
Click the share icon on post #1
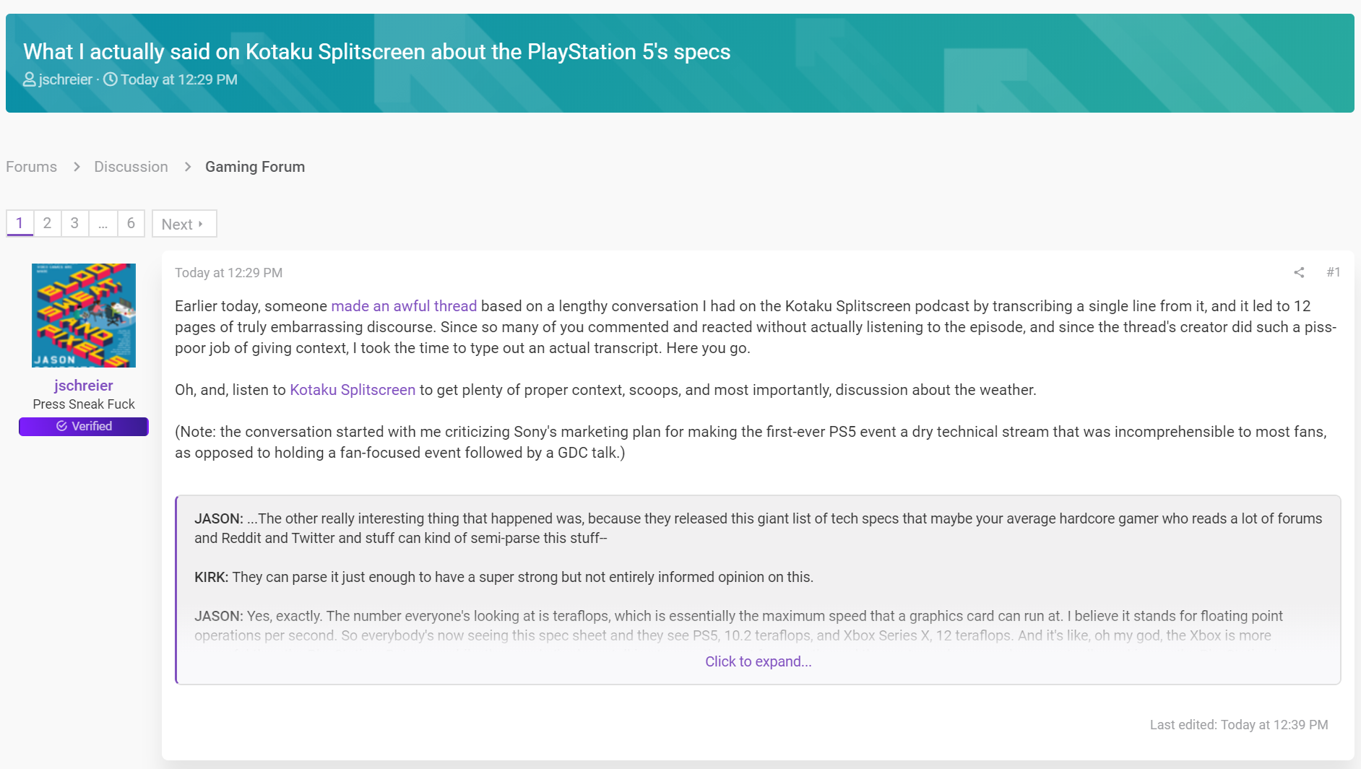[x=1299, y=272]
